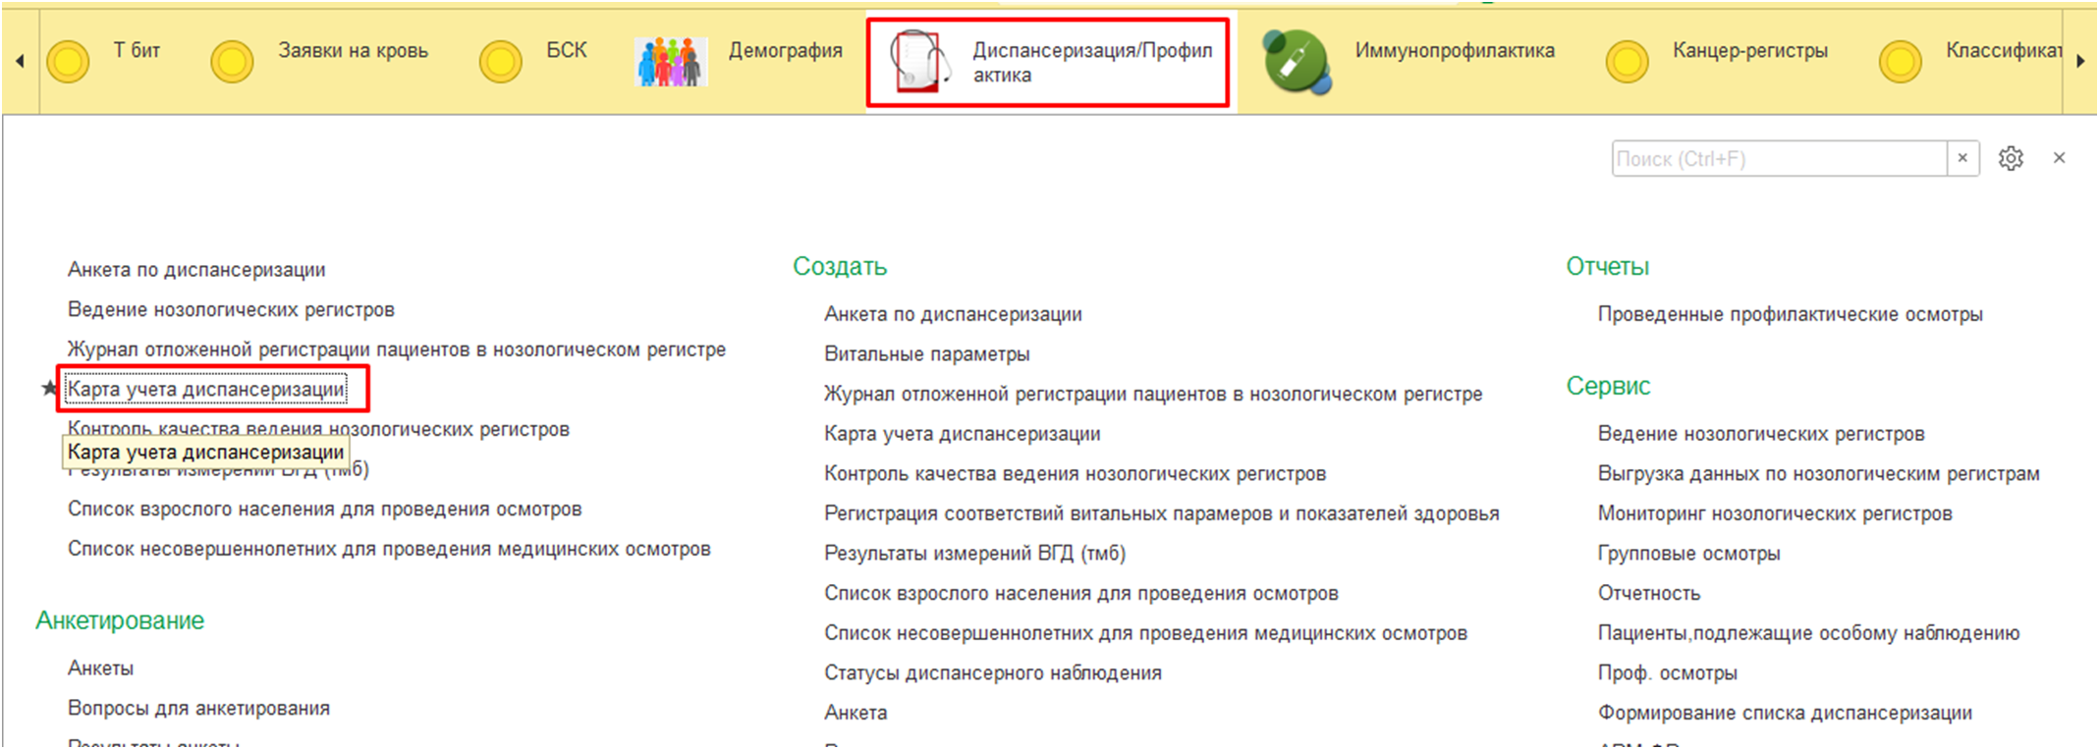Clear the search field with the x button
This screenshot has width=2099, height=749.
[1962, 158]
